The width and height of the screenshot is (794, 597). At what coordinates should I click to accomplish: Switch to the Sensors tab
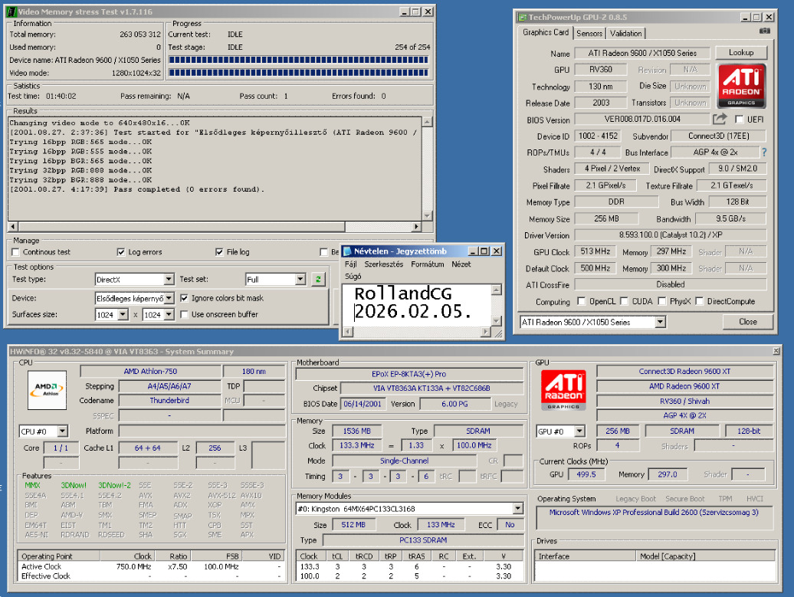(589, 33)
